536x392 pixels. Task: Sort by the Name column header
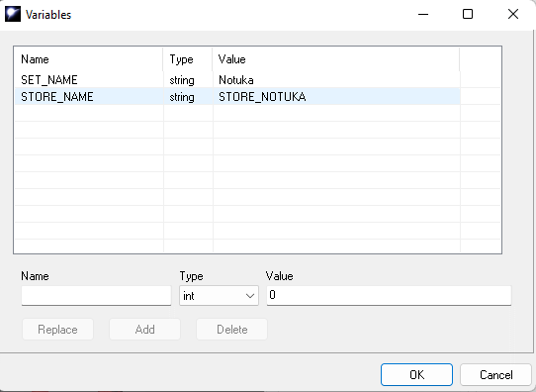pos(89,59)
